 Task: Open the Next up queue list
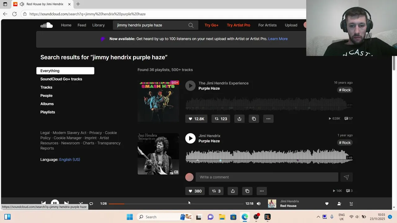click(x=351, y=203)
